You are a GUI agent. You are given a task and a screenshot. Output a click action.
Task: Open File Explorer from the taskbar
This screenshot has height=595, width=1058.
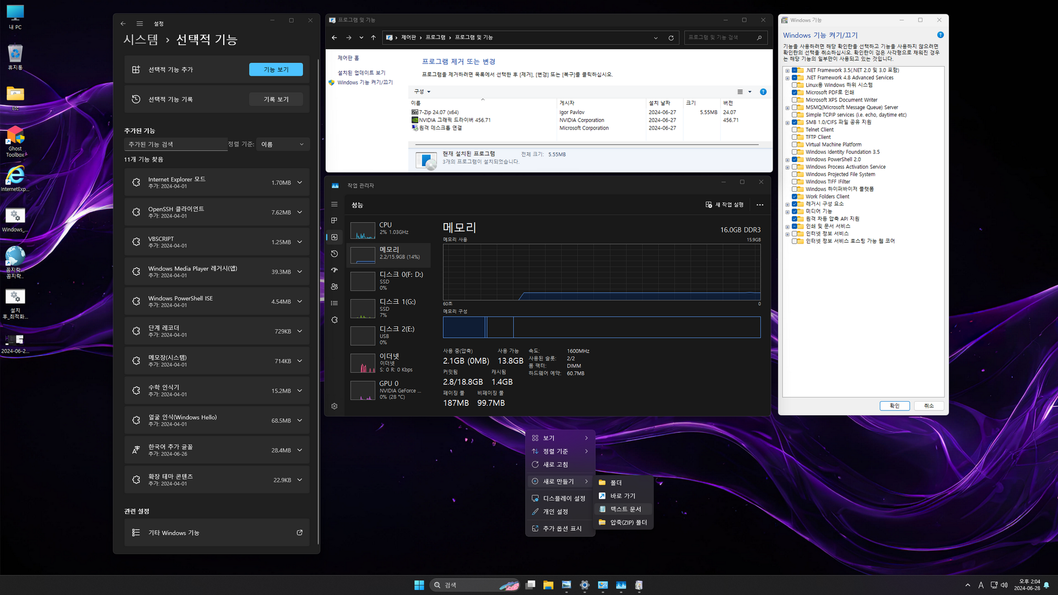pyautogui.click(x=548, y=585)
